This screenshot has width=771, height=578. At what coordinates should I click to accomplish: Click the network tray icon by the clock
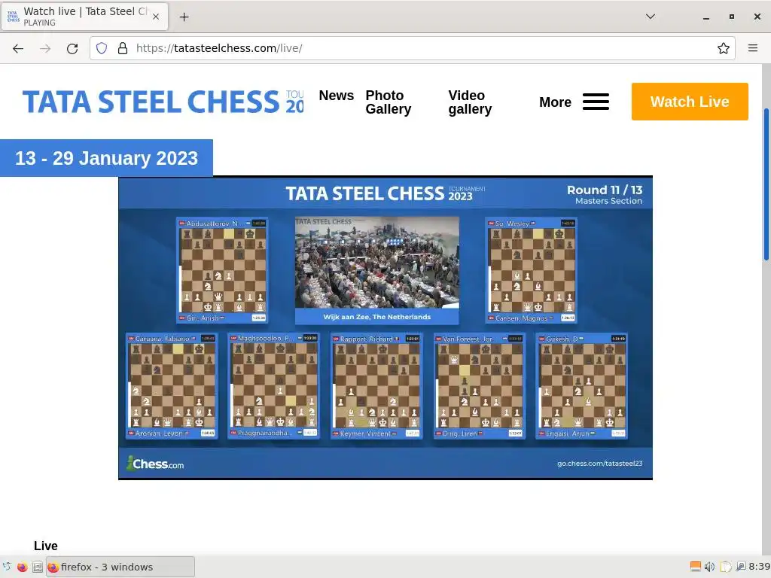(x=741, y=567)
